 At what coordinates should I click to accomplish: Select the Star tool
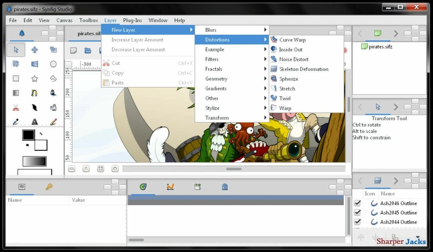click(35, 79)
